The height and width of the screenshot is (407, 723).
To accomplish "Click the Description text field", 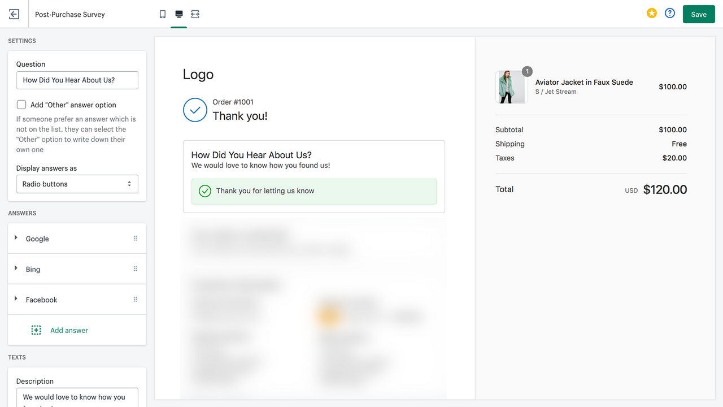I will pos(77,397).
